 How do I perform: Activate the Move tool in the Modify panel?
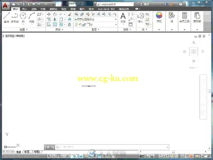click(49, 14)
